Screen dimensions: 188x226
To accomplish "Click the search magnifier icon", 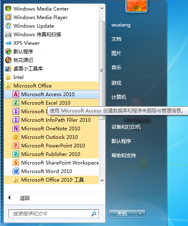I will [x=94, y=214].
